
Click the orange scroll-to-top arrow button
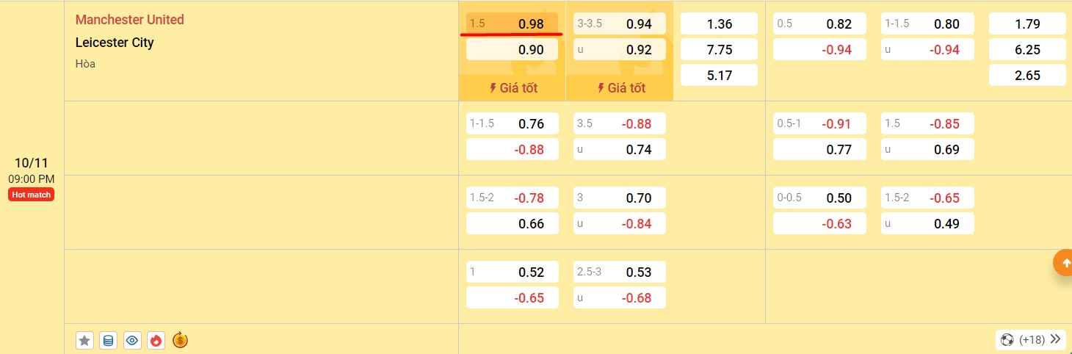[1062, 262]
